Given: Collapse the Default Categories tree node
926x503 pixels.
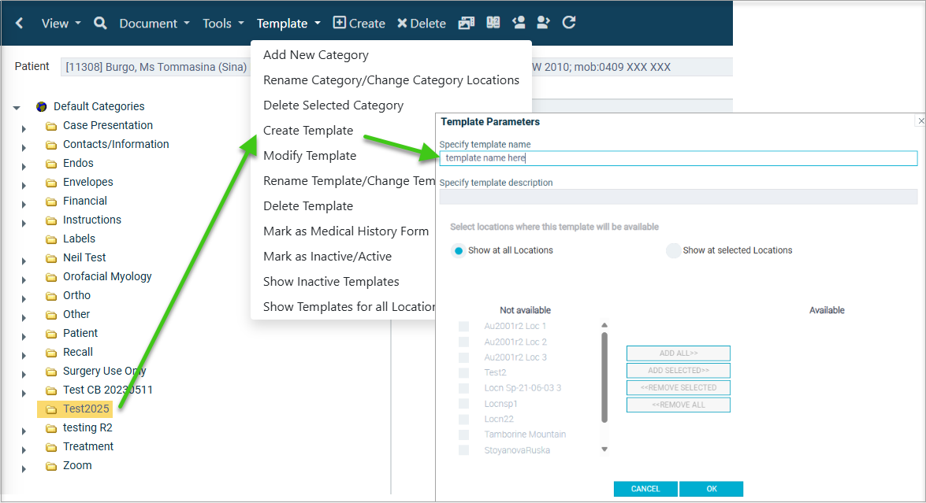Looking at the screenshot, I should coord(17,108).
